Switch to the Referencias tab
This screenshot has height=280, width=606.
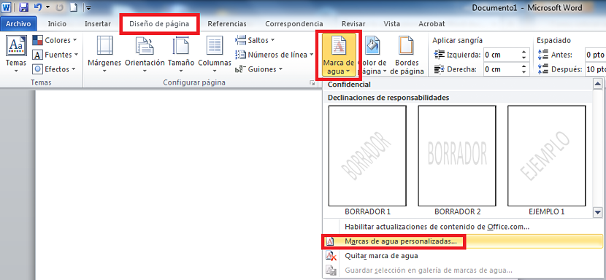coord(227,24)
